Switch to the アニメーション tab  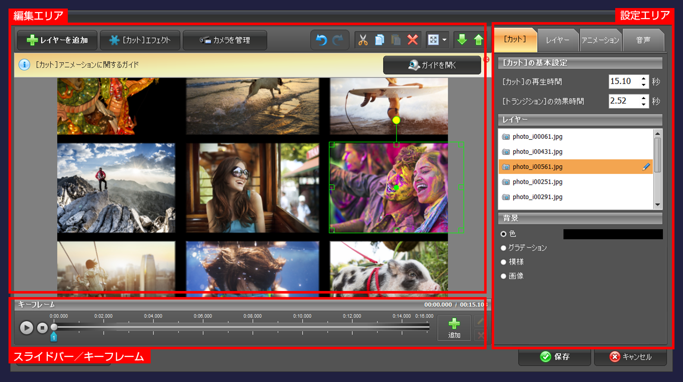pyautogui.click(x=600, y=40)
